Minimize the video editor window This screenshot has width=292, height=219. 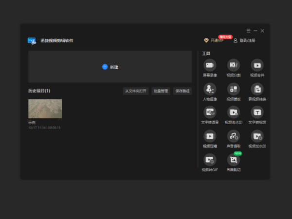click(x=255, y=31)
